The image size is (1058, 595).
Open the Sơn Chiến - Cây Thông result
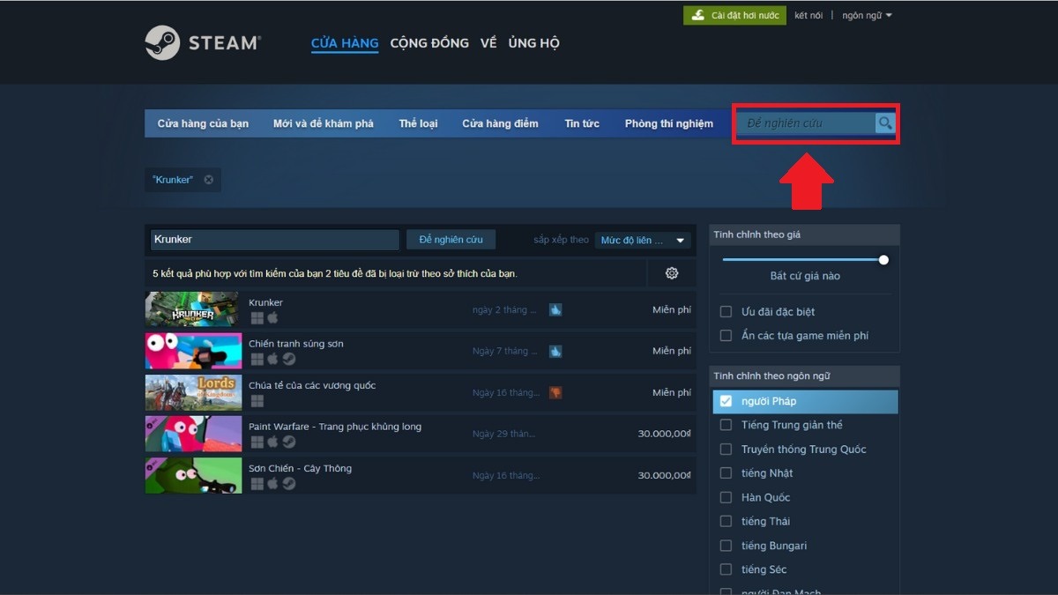click(x=300, y=468)
